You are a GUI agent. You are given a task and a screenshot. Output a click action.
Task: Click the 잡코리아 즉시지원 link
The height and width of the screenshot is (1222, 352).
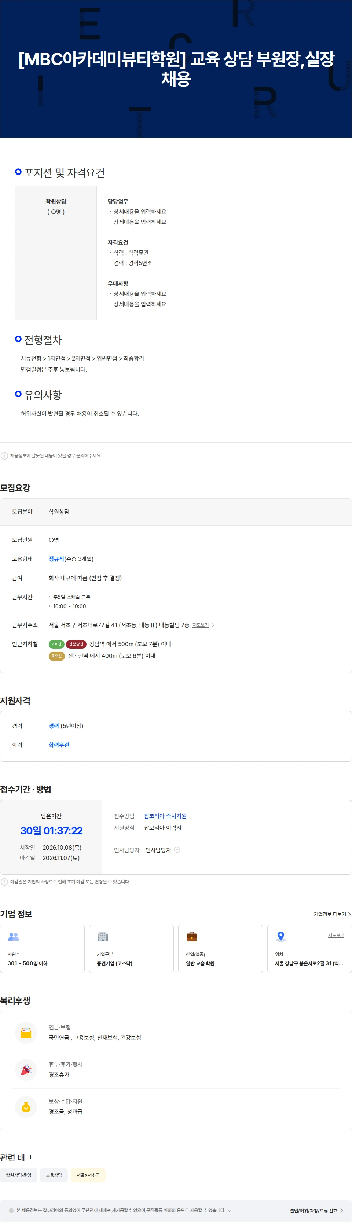165,816
